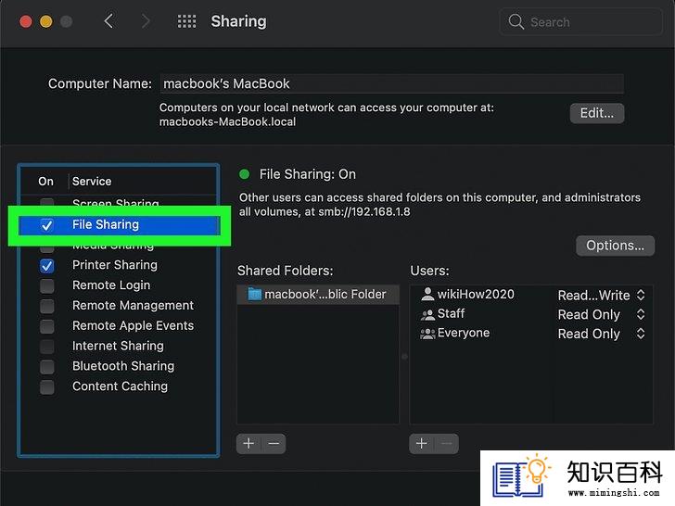Open the Edit… hostname button
Screen dimensions: 675x506
point(597,113)
